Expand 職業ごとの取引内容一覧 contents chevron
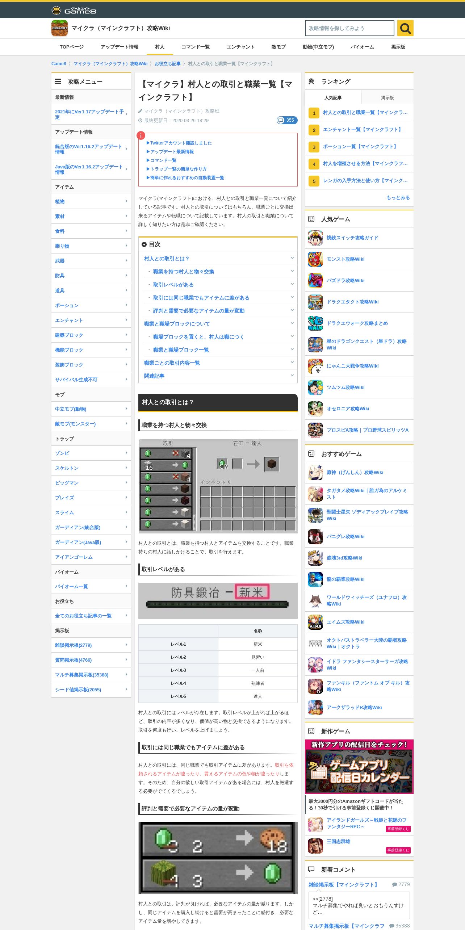 (x=292, y=363)
